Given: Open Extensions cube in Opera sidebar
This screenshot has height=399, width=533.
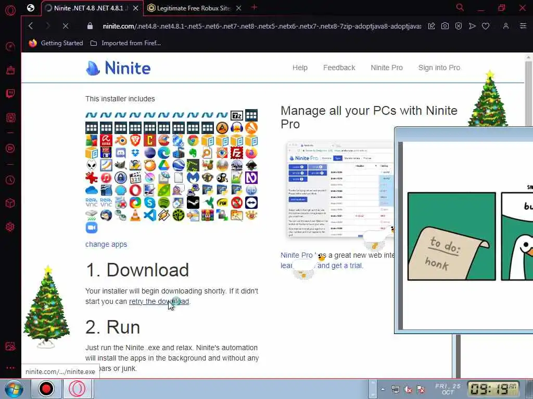Looking at the screenshot, I should pos(10,203).
